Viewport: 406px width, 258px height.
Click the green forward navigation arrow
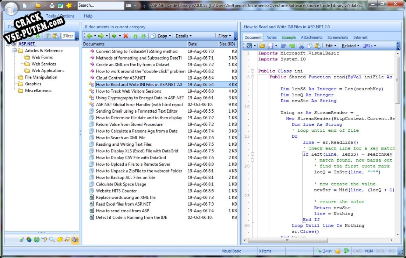(101, 36)
